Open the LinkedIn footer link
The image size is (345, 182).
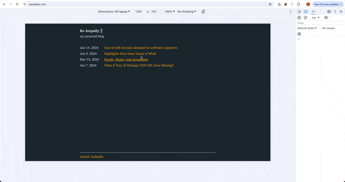(97, 157)
